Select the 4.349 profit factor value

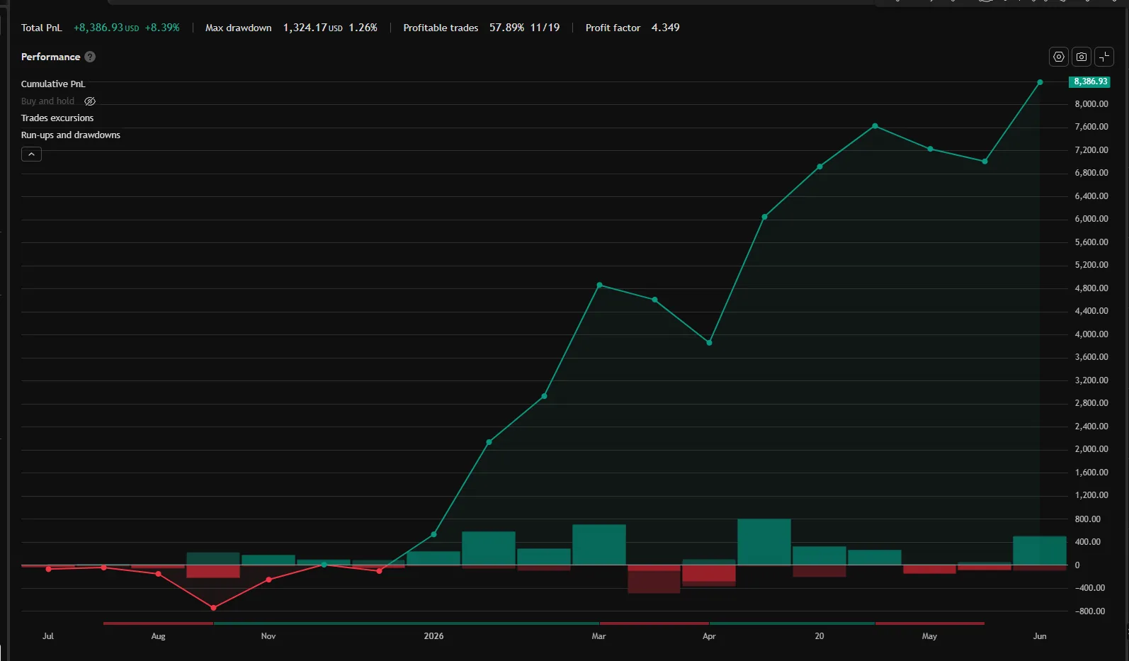pos(665,28)
